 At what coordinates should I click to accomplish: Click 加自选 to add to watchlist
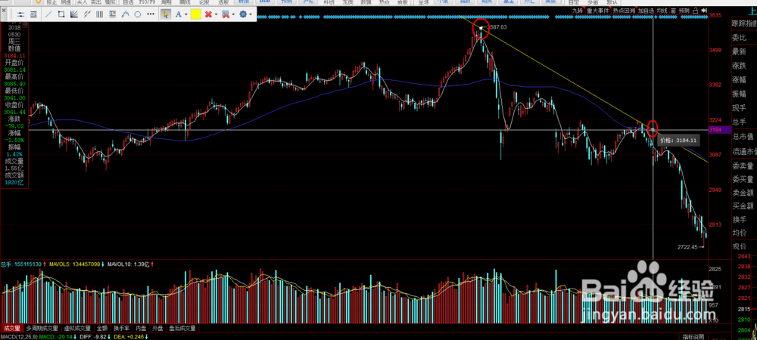[646, 11]
